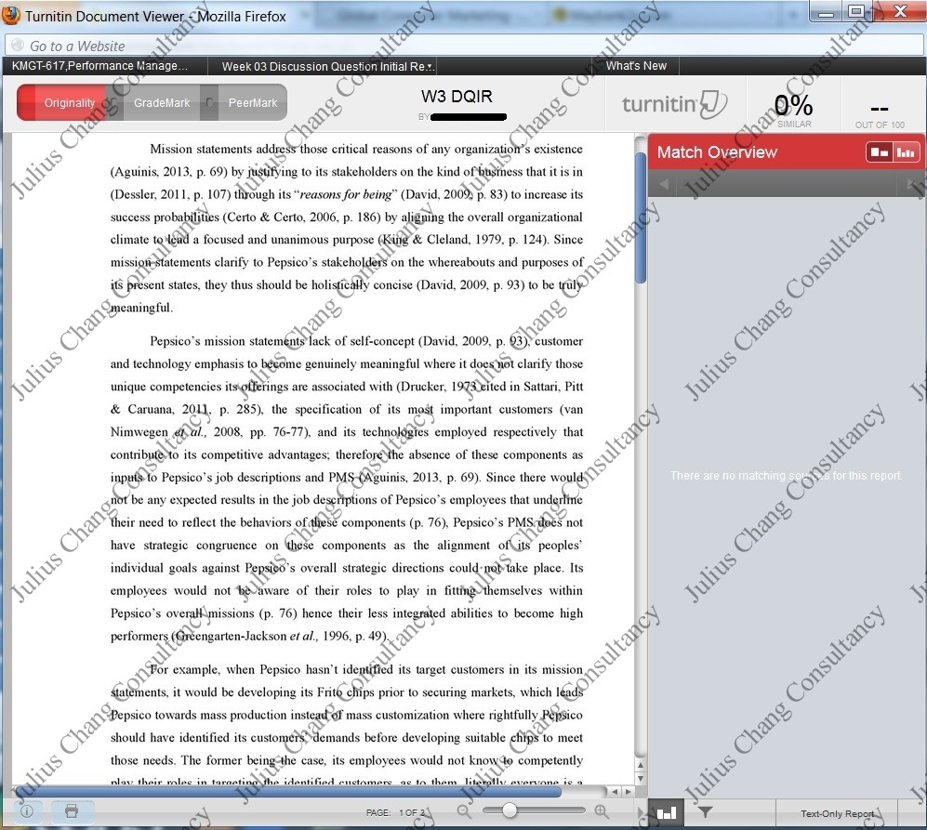Click the zoom level slider handle
This screenshot has width=927, height=830.
[509, 810]
